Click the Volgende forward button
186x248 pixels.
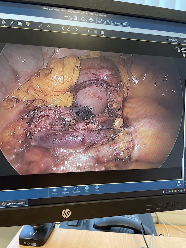(x=65, y=191)
